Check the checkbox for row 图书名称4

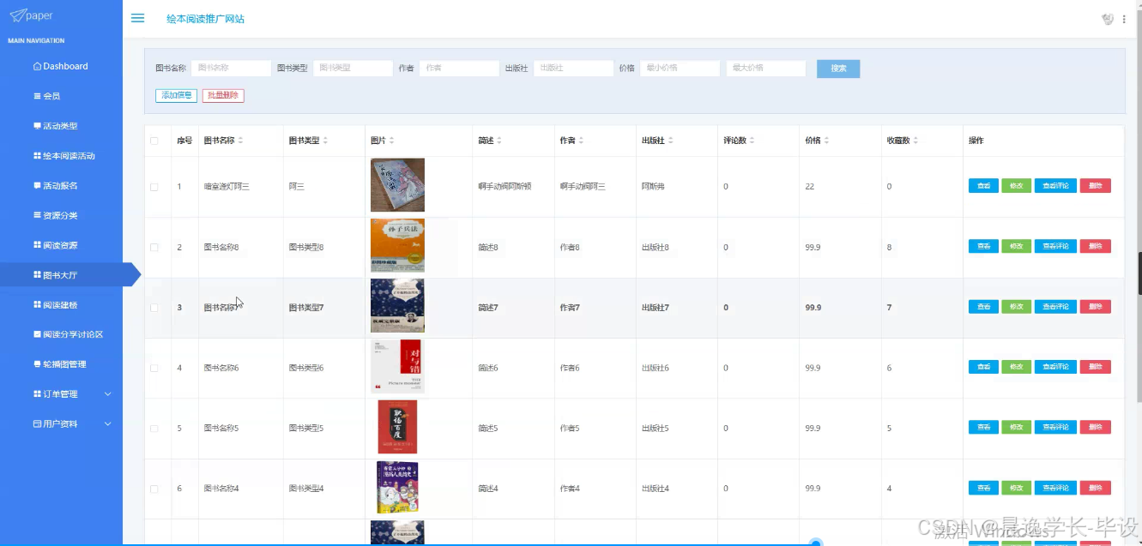(154, 489)
